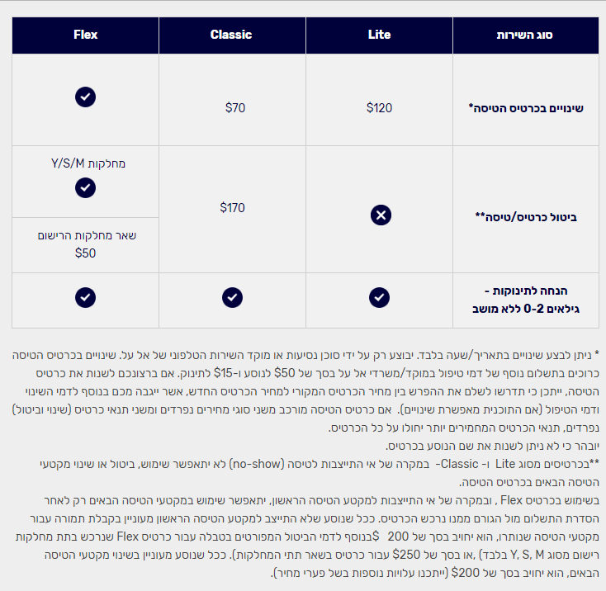Select the Lite column header
The image size is (606, 591).
coord(379,35)
